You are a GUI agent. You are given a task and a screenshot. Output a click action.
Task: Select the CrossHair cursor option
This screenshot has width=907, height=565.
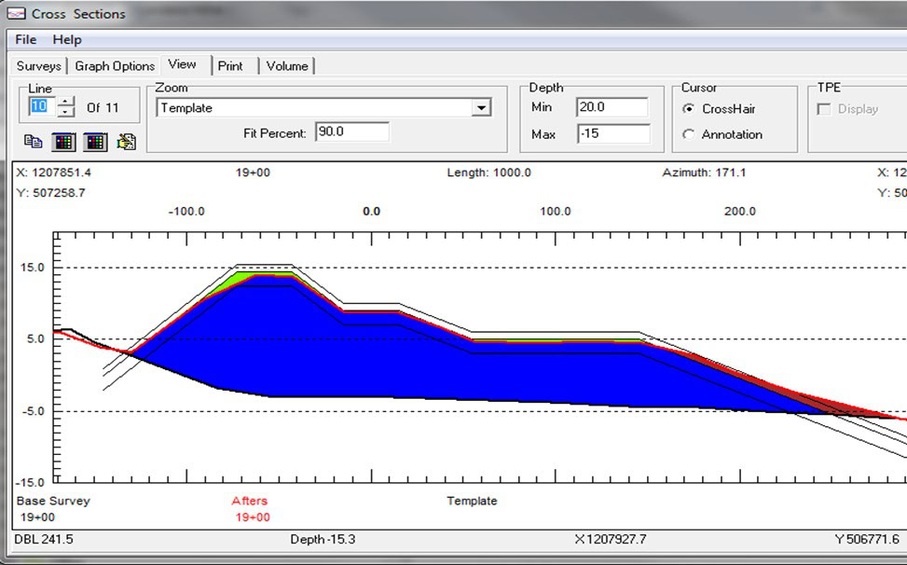[688, 109]
